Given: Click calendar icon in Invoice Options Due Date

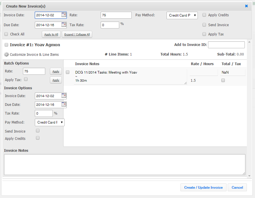Looking at the screenshot, I should click(x=64, y=104).
